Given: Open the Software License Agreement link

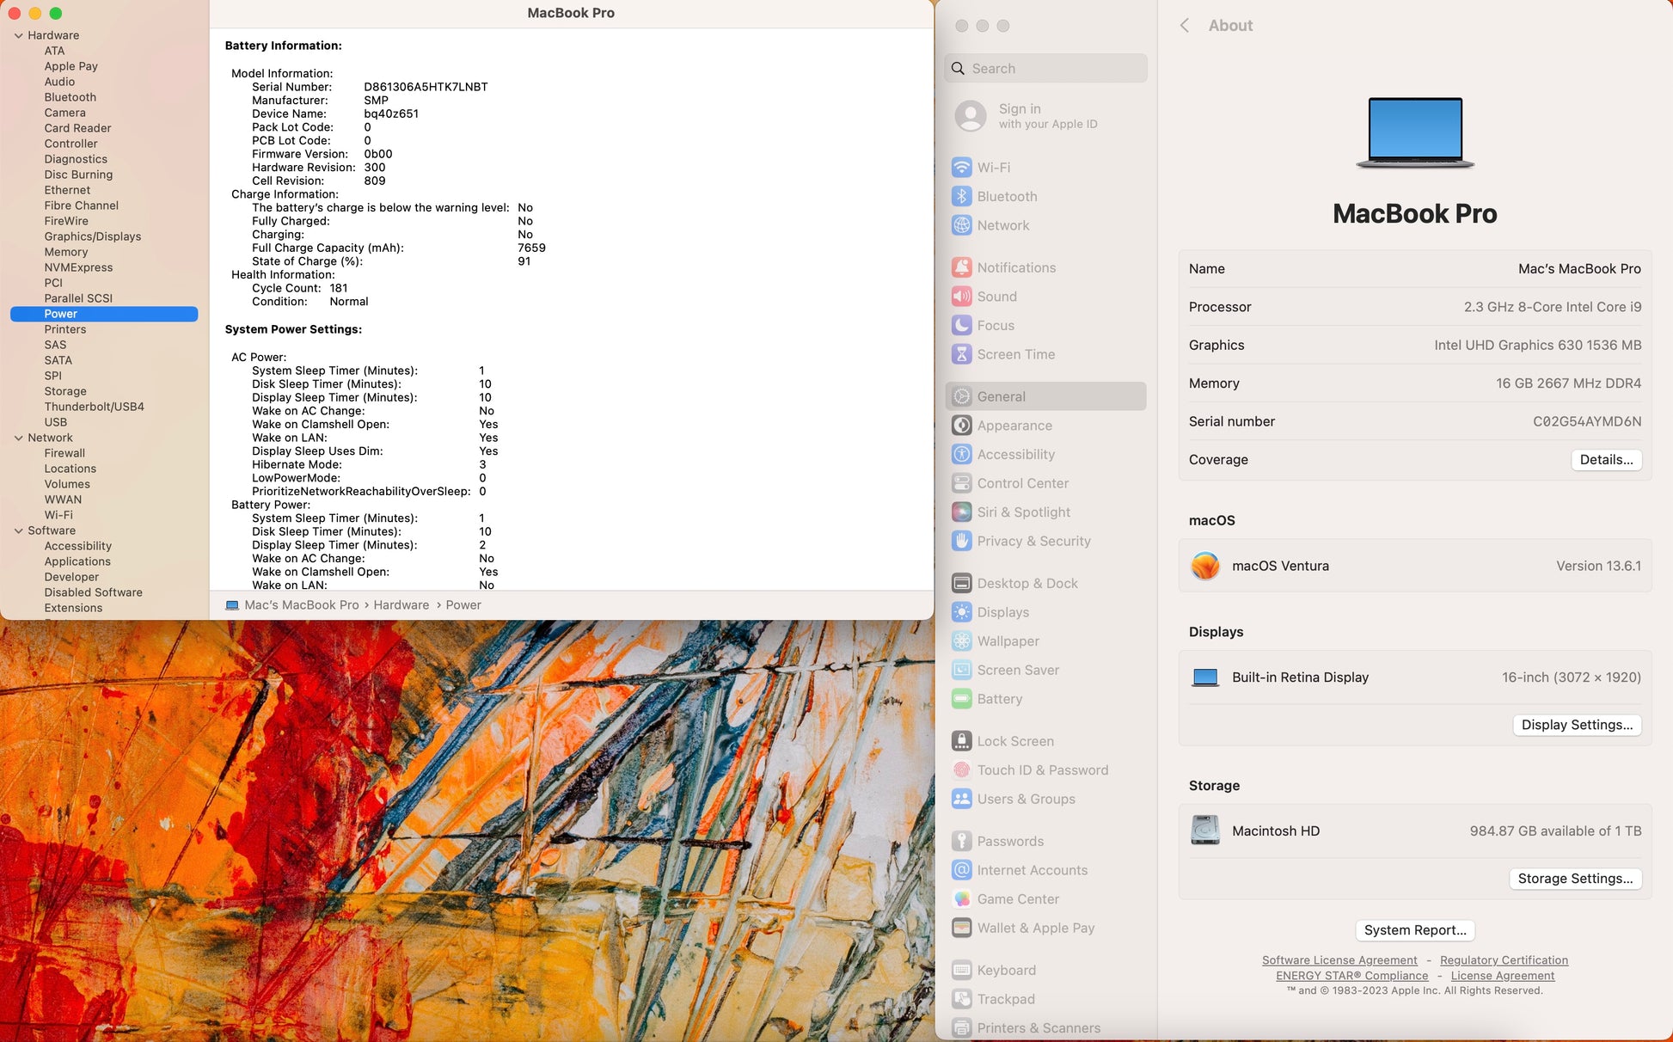Looking at the screenshot, I should click(1339, 960).
